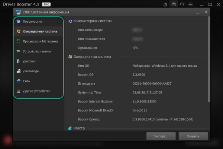Image resolution: width=223 pixels, height=149 pixels.
Task: Open the toolbox icon in Driver Booster title bar
Action: pos(174,4)
